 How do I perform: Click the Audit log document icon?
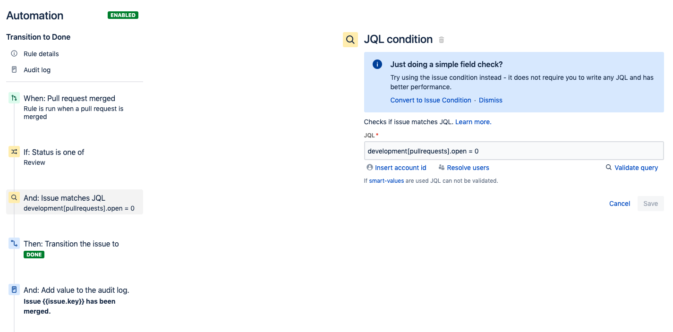tap(14, 70)
